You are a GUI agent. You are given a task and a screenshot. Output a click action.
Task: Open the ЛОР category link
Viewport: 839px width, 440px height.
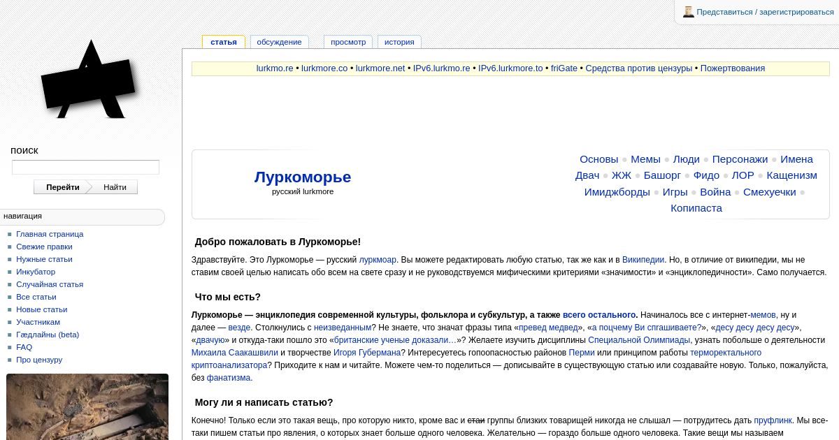coord(743,175)
